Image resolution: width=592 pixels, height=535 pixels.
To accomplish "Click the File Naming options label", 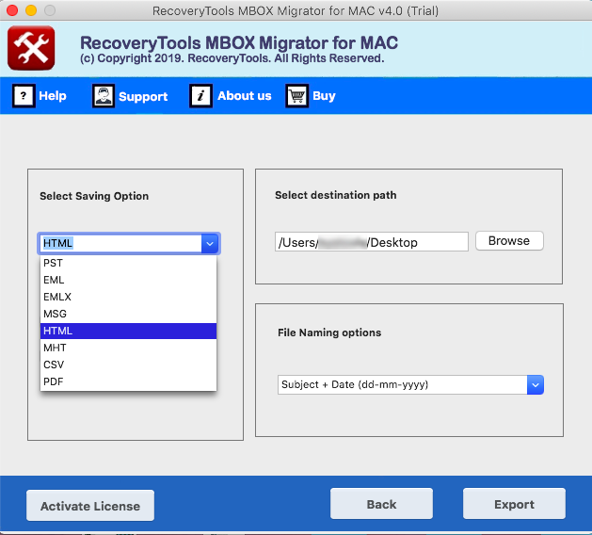I will point(329,332).
